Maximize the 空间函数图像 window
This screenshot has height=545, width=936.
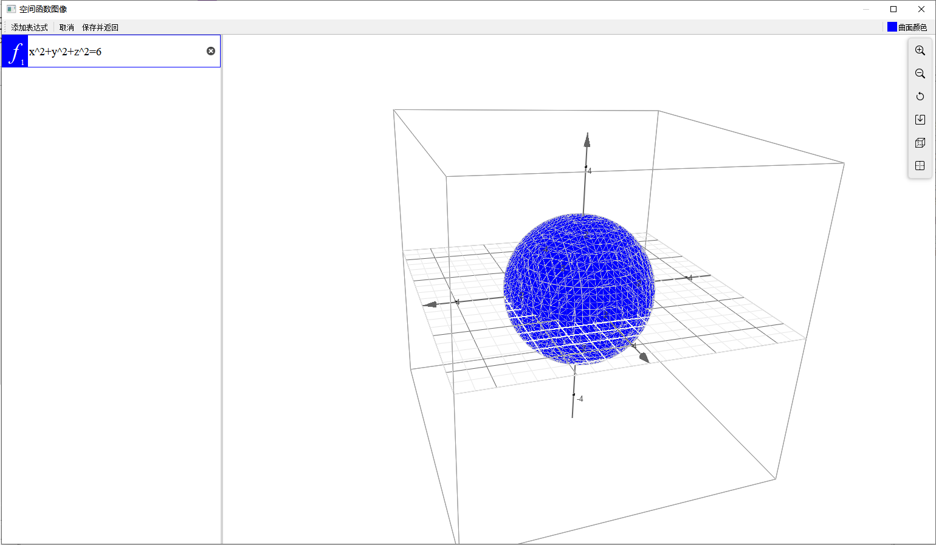[893, 9]
